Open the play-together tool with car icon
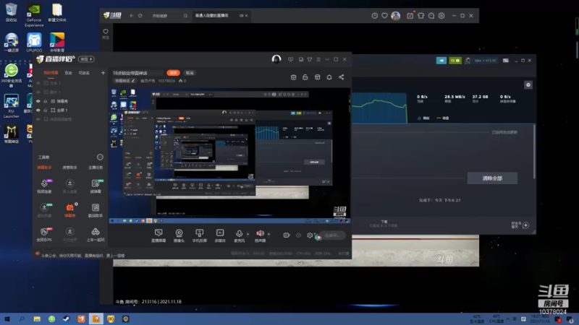 (x=96, y=234)
